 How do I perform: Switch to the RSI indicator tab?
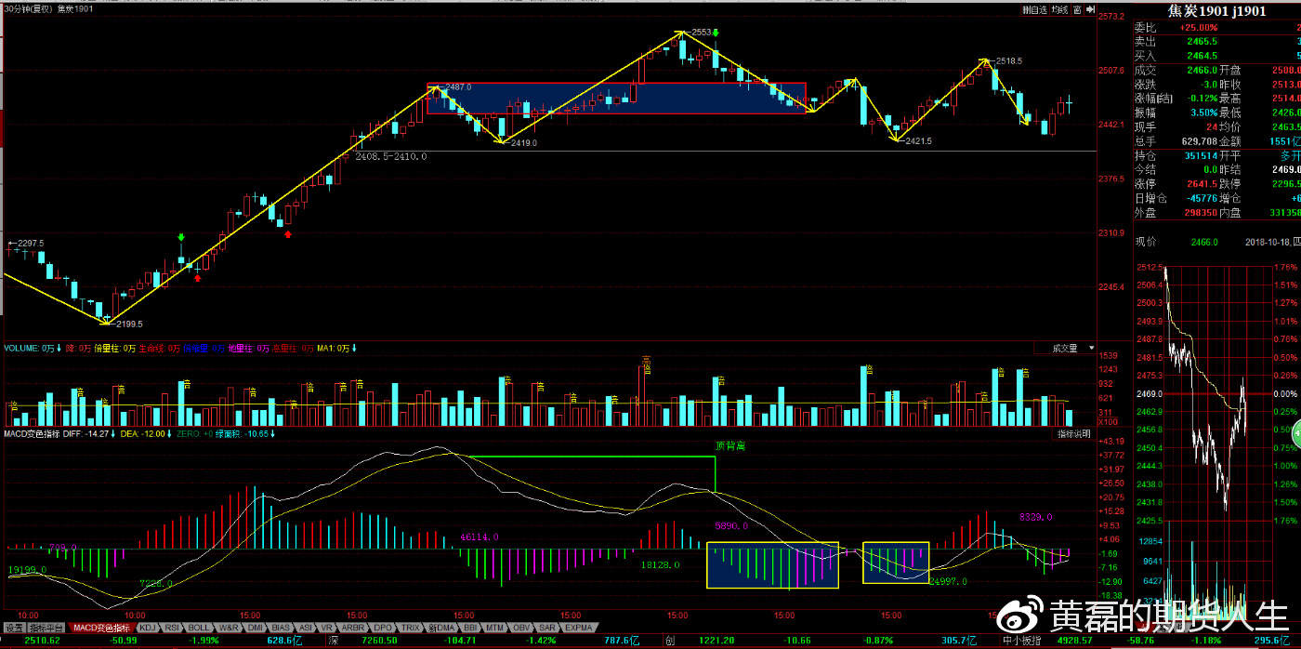pyautogui.click(x=172, y=628)
